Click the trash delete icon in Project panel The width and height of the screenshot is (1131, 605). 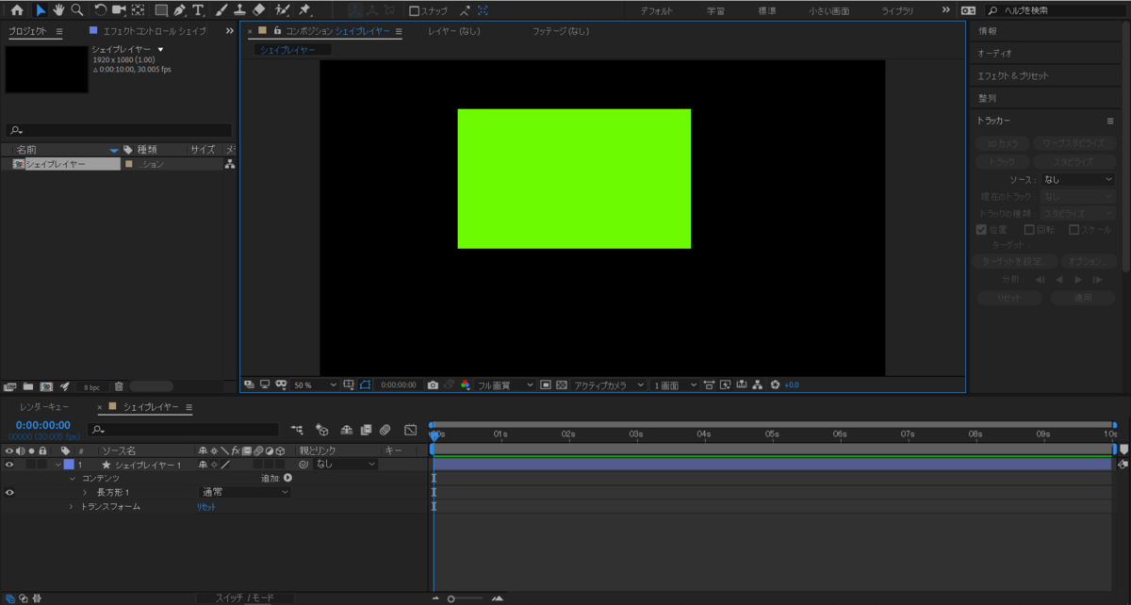coord(119,386)
